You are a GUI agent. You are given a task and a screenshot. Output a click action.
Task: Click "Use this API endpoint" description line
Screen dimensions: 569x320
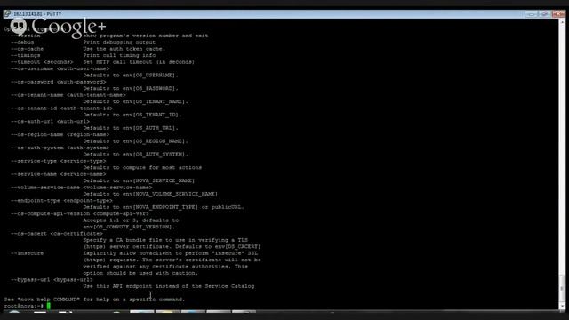pos(169,286)
